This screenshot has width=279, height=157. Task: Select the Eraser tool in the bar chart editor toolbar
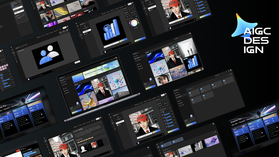click(112, 10)
